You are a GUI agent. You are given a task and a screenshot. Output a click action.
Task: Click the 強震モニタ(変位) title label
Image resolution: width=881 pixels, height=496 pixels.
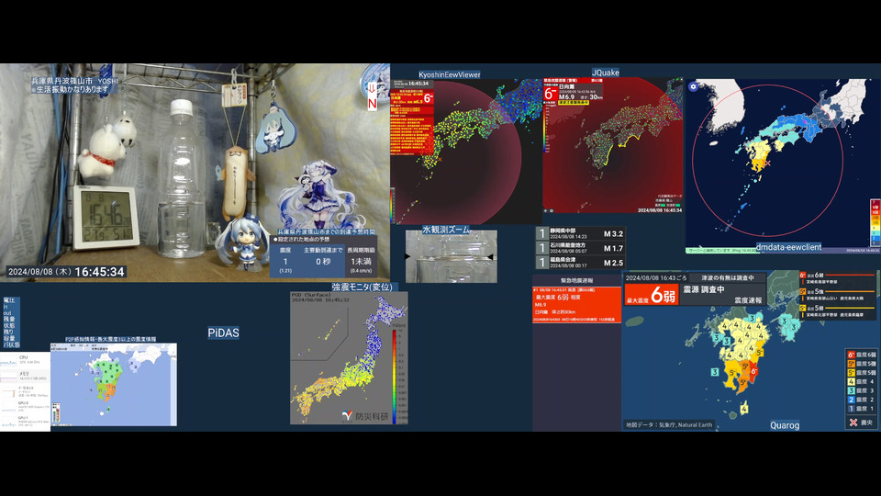tap(362, 287)
